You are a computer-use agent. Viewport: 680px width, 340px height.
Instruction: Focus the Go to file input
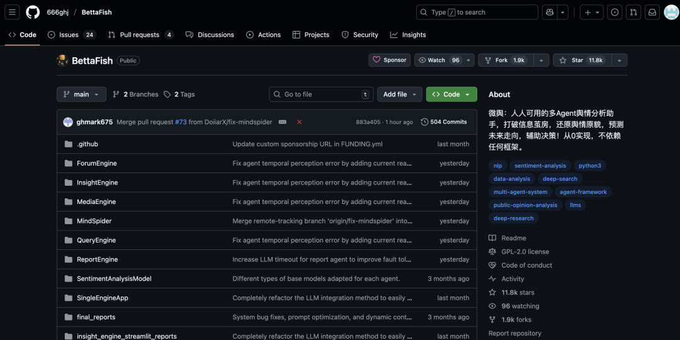tap(321, 94)
